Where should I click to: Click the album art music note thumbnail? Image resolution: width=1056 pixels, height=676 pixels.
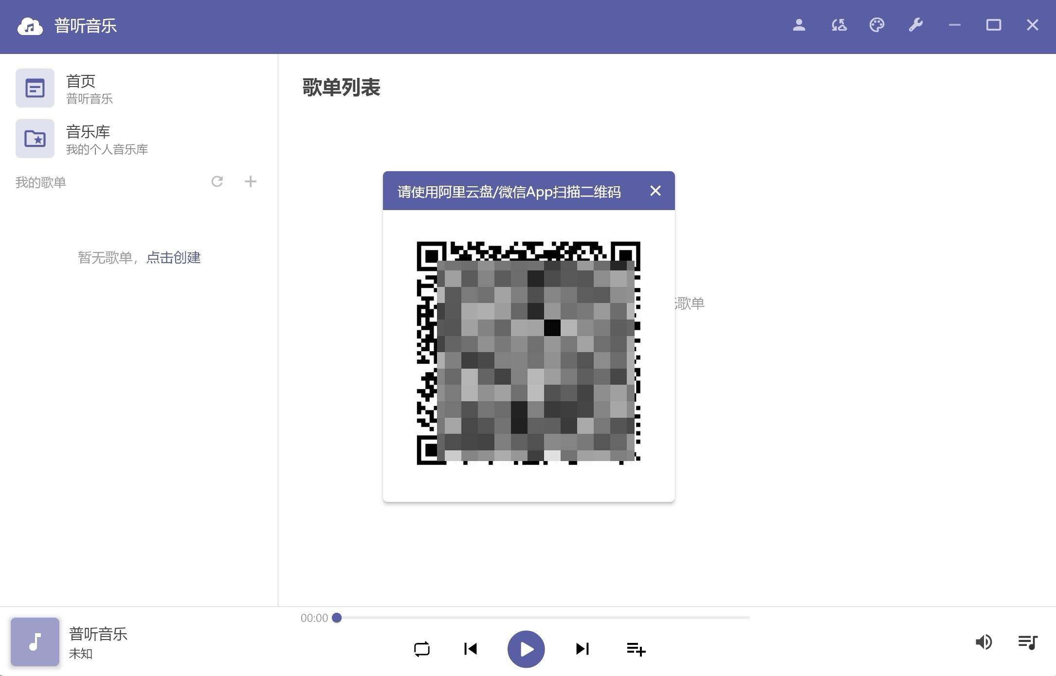35,642
